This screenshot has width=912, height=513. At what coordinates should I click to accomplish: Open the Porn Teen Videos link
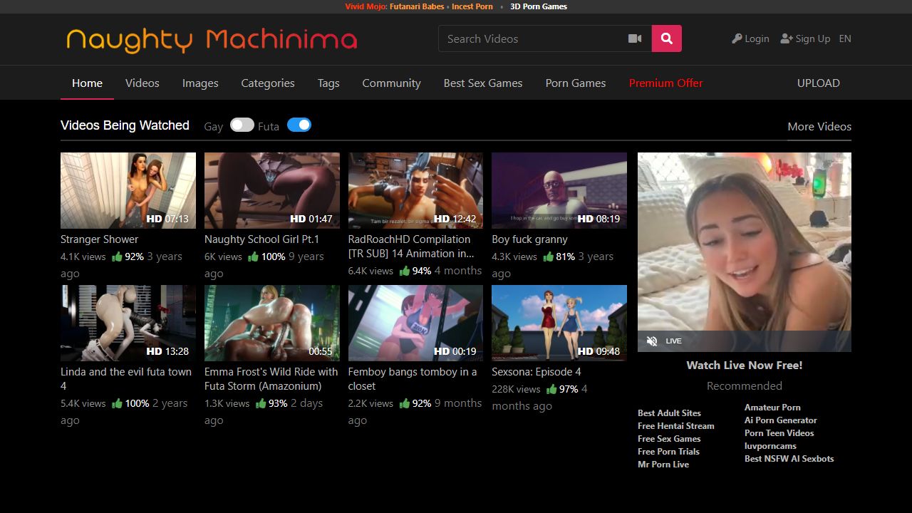click(x=779, y=433)
